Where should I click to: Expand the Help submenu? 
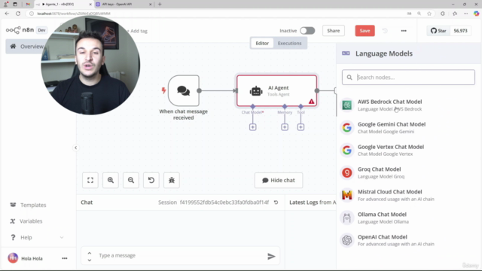click(62, 238)
